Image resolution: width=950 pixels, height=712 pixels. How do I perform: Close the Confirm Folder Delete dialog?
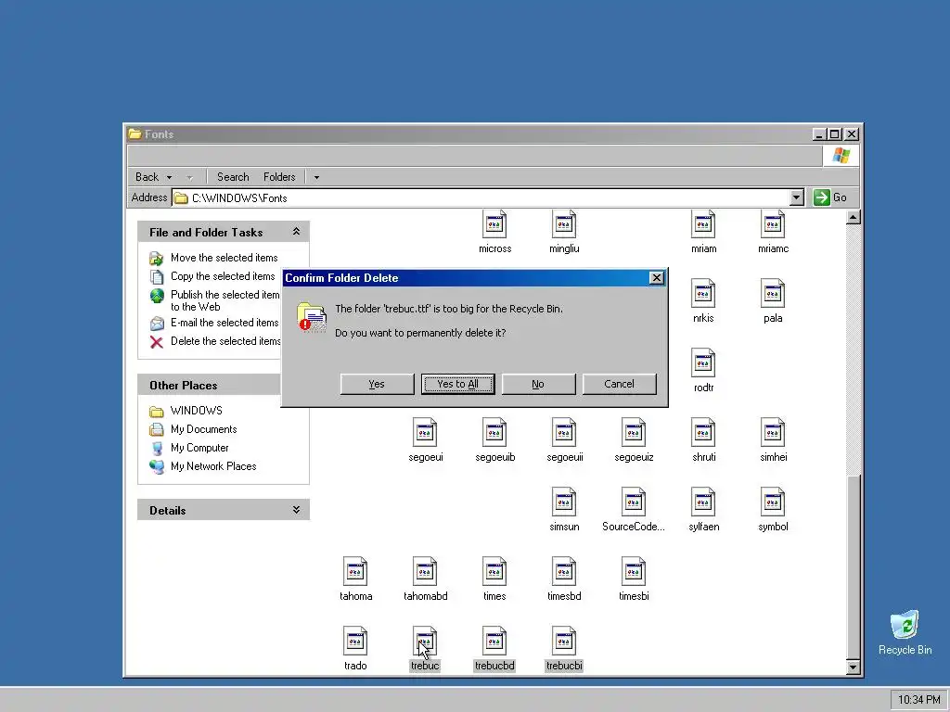pos(656,278)
